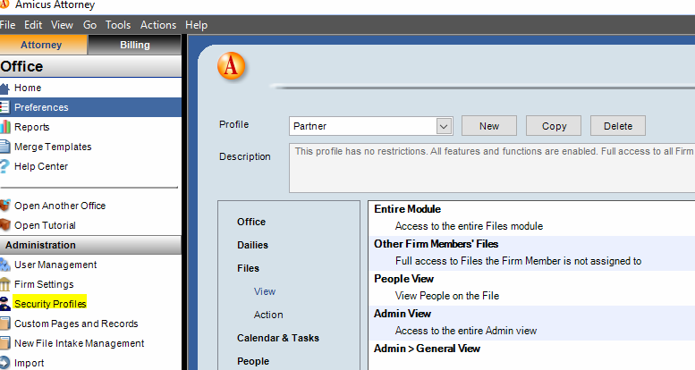The width and height of the screenshot is (695, 370).
Task: Select Action sub-item under Files
Action: (268, 315)
